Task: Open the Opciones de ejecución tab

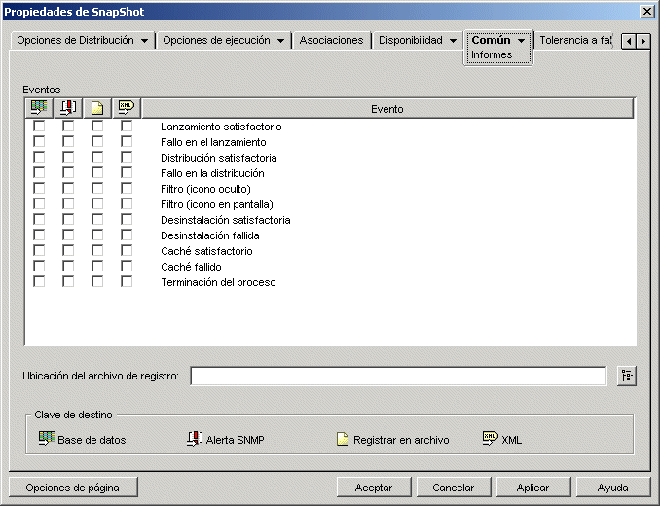Action: tap(216, 41)
